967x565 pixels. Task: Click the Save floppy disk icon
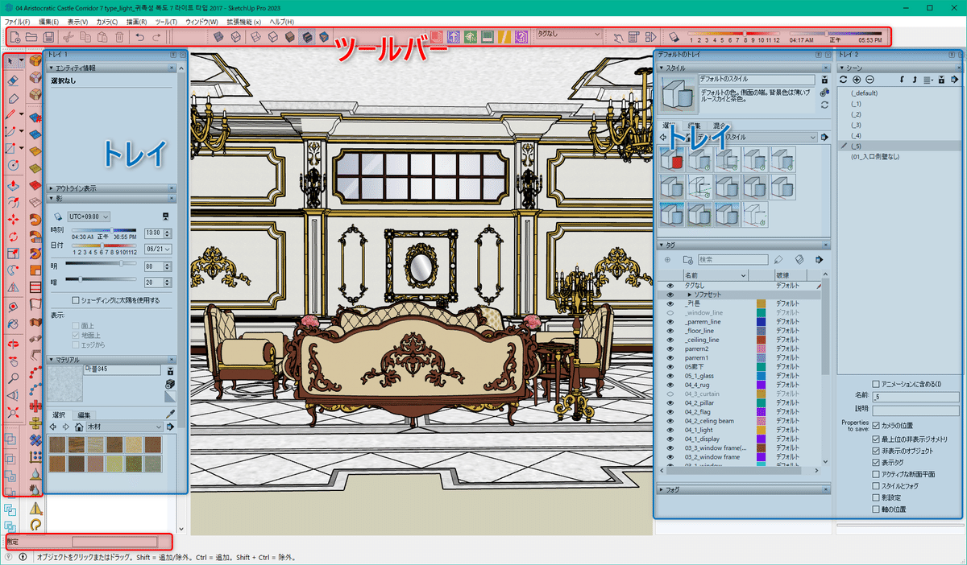[48, 37]
